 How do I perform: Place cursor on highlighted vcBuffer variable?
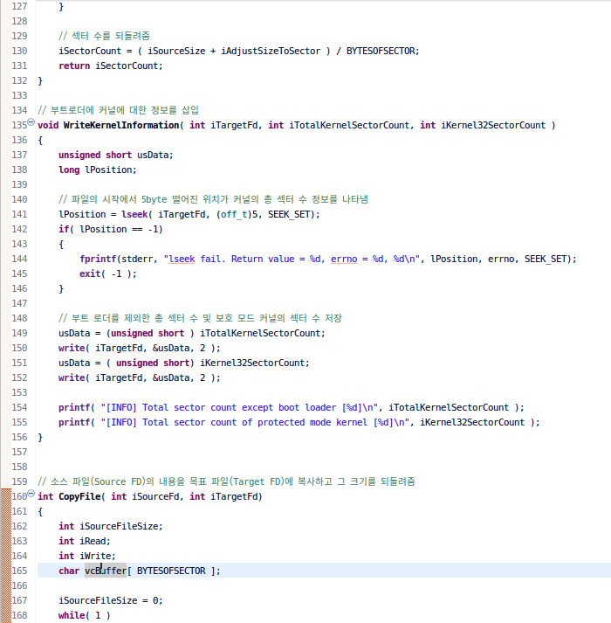click(x=106, y=571)
